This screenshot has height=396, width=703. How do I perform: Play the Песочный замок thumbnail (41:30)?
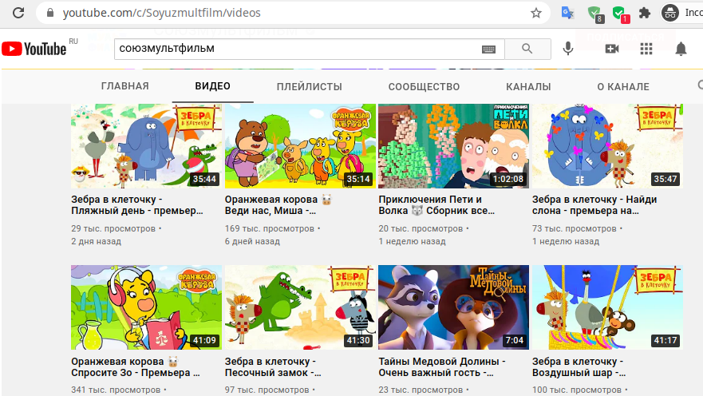300,307
